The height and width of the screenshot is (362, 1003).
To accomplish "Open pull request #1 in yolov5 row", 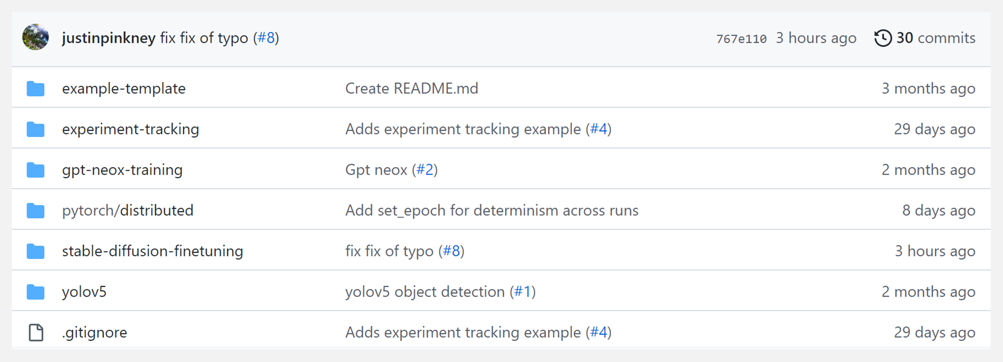I will tap(523, 292).
